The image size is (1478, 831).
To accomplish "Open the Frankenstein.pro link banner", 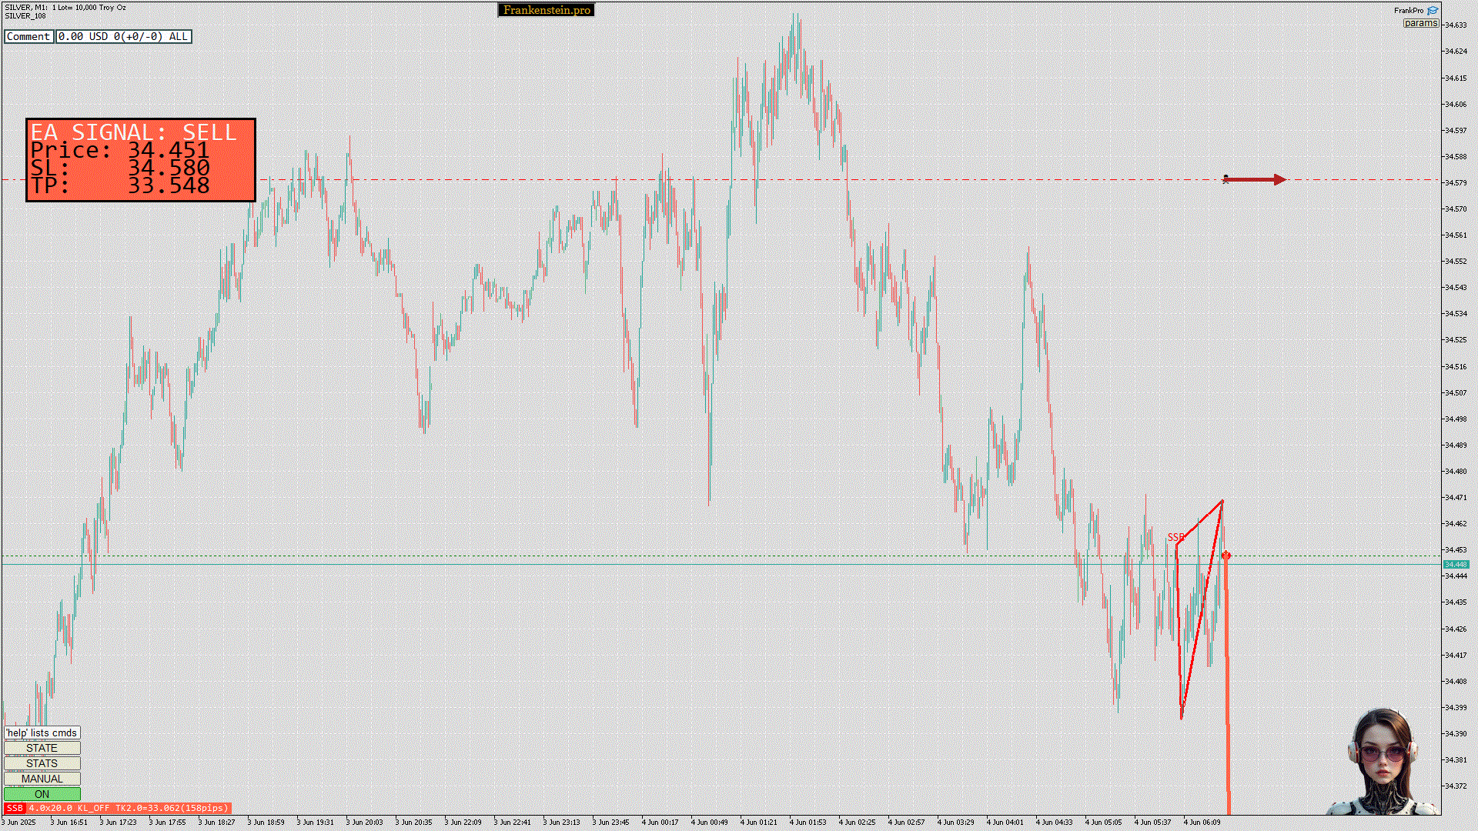I will point(547,10).
